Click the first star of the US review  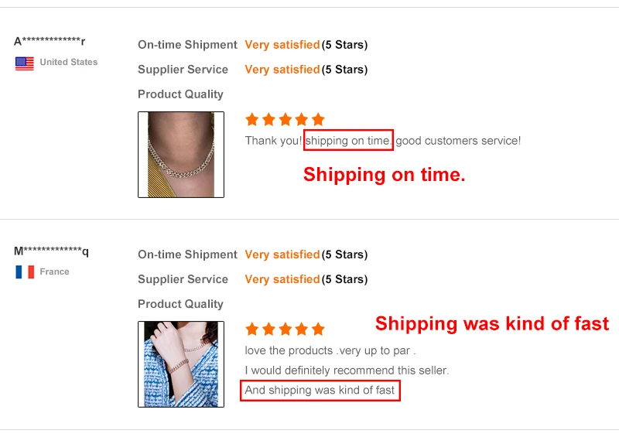click(x=251, y=119)
